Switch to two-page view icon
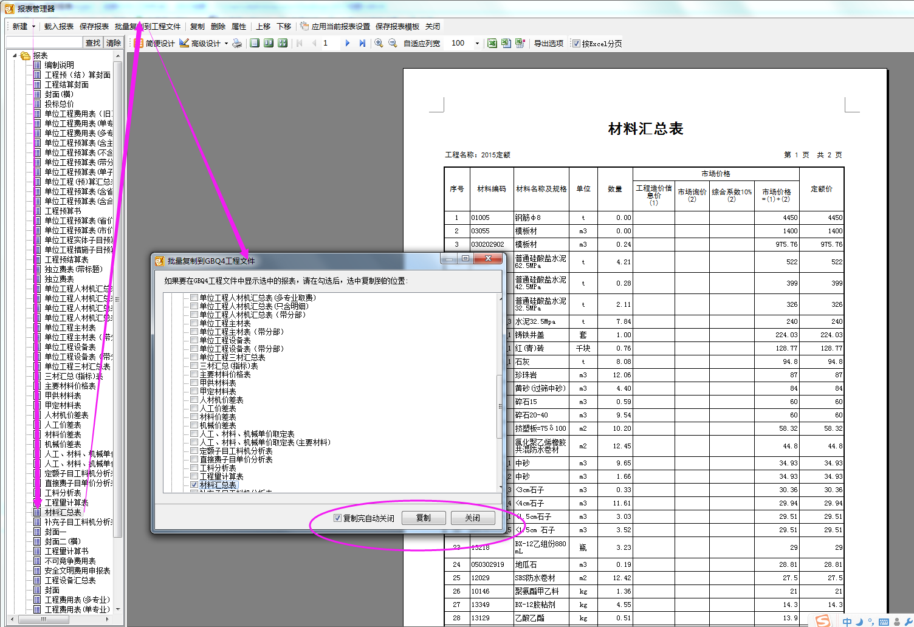This screenshot has width=914, height=627. point(269,43)
